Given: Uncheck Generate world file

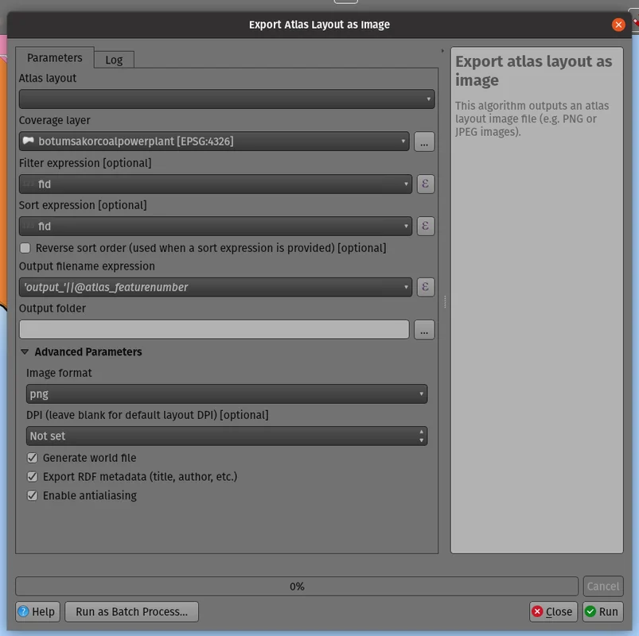Looking at the screenshot, I should pos(33,458).
